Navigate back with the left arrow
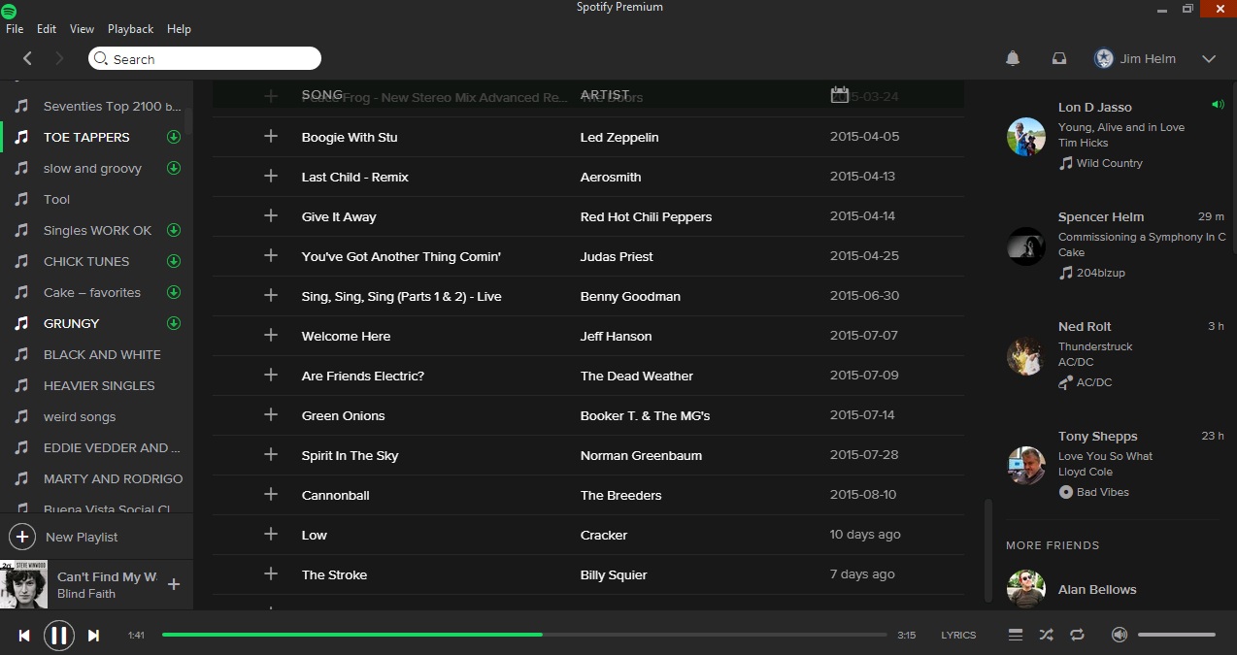1237x655 pixels. (27, 59)
